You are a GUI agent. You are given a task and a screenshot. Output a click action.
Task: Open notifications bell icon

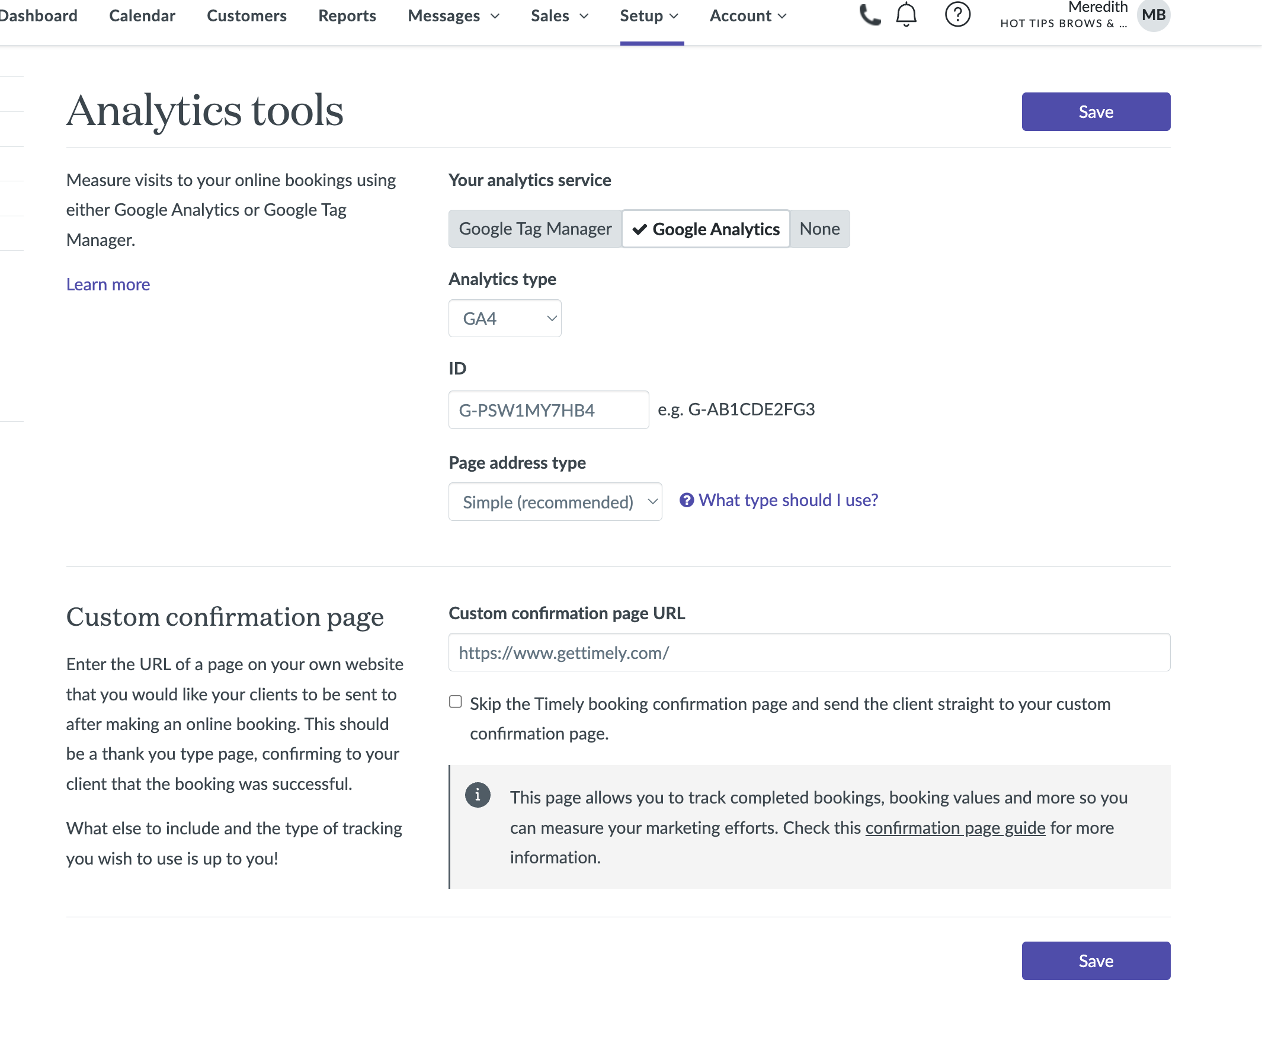[x=906, y=15]
